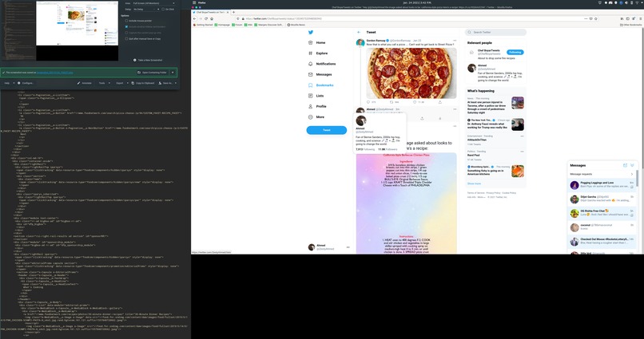The width and height of the screenshot is (644, 339).
Task: Like Gordon Ramsay's pizza tweet
Action: tap(415, 102)
